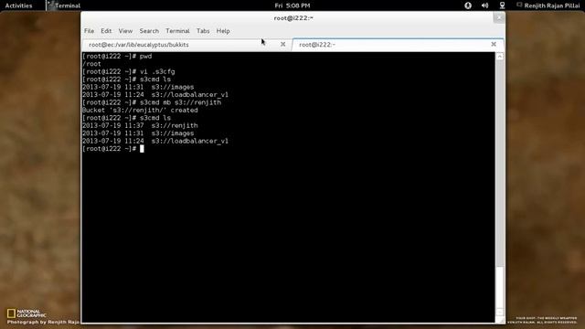Click the terminal cursor at last prompt

coord(142,149)
